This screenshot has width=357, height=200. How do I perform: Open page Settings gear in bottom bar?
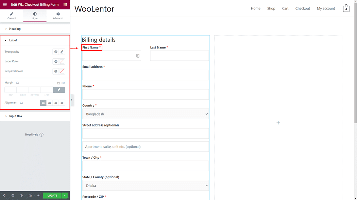[x=4, y=196]
